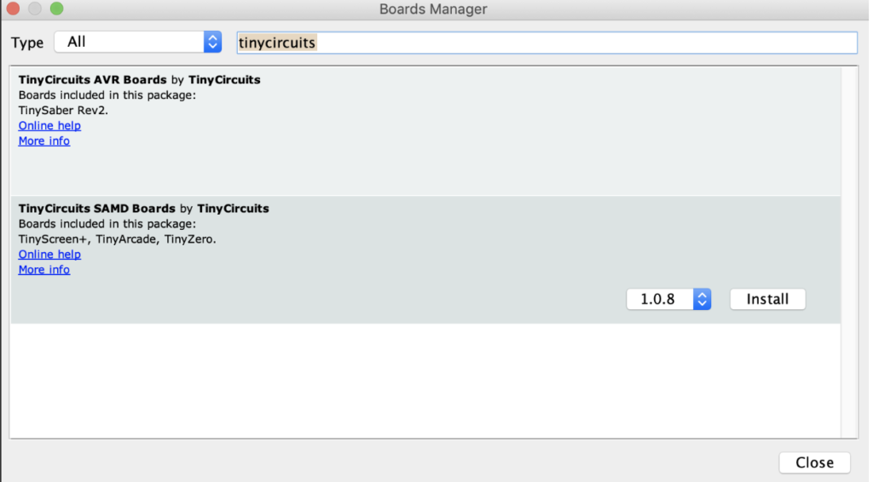Click the red window close button
Viewport: 873px width, 482px height.
[13, 9]
